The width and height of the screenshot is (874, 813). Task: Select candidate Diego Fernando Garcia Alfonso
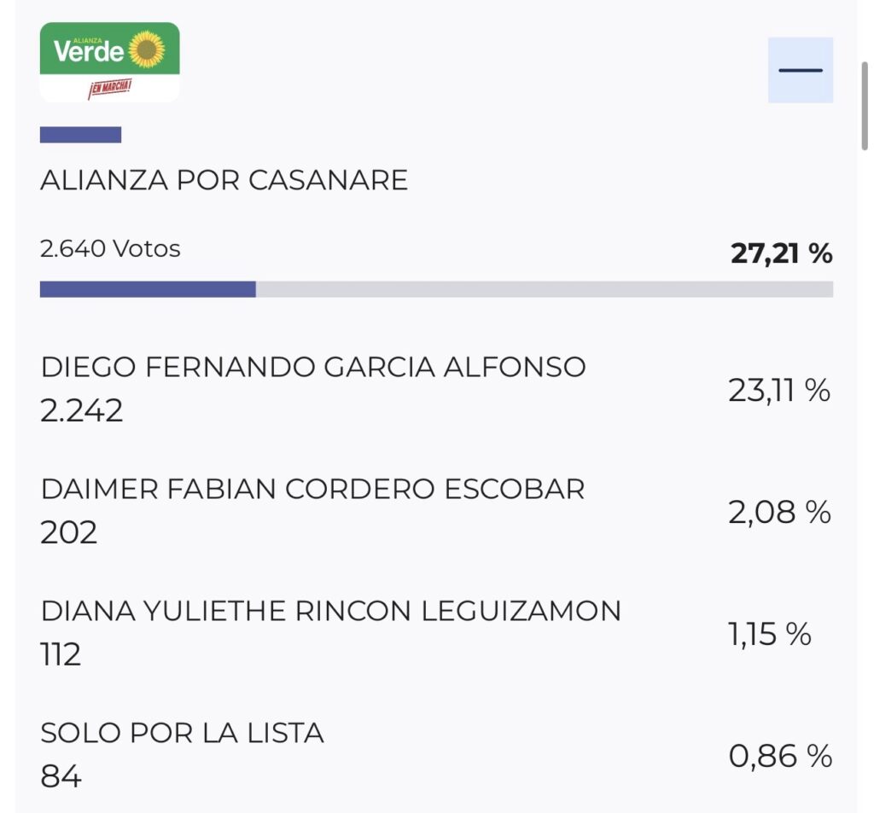click(313, 367)
